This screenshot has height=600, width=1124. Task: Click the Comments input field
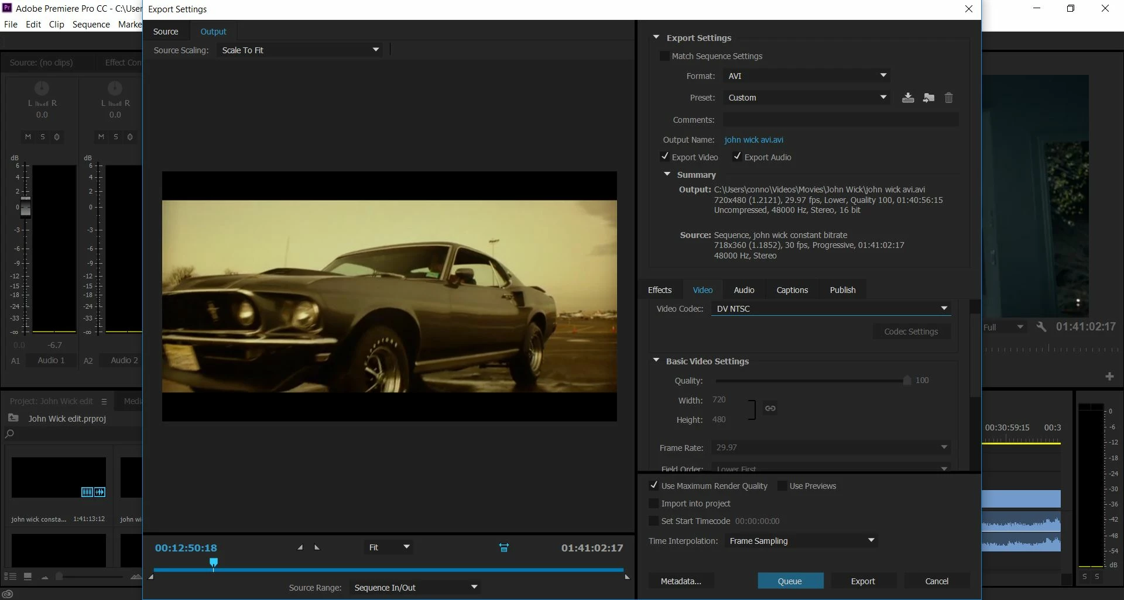[x=841, y=120]
